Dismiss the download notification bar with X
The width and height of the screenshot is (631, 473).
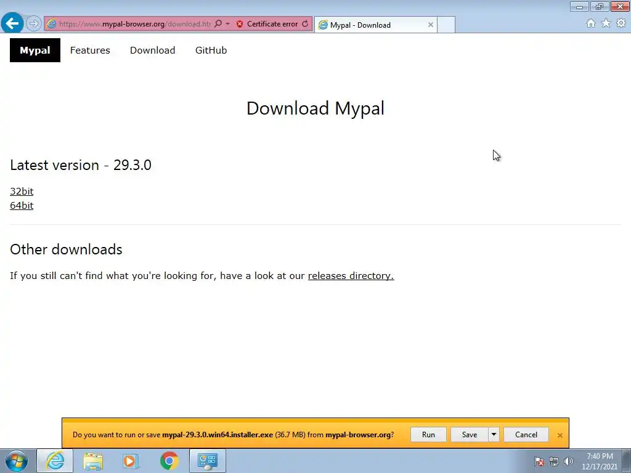[560, 435]
